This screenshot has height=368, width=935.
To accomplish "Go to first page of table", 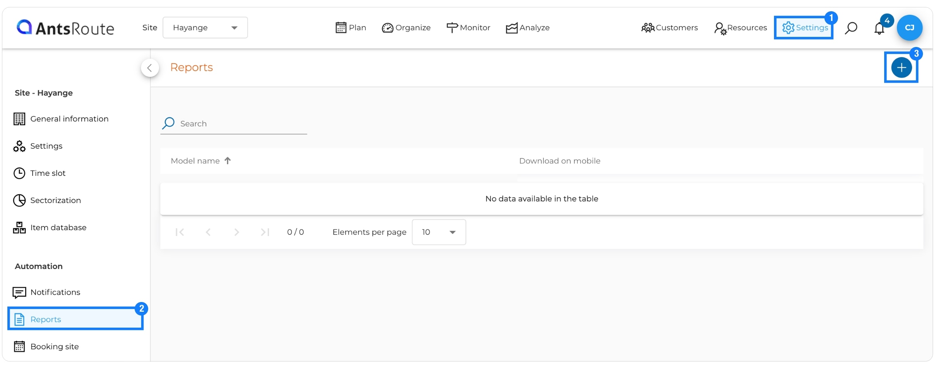I will (180, 232).
